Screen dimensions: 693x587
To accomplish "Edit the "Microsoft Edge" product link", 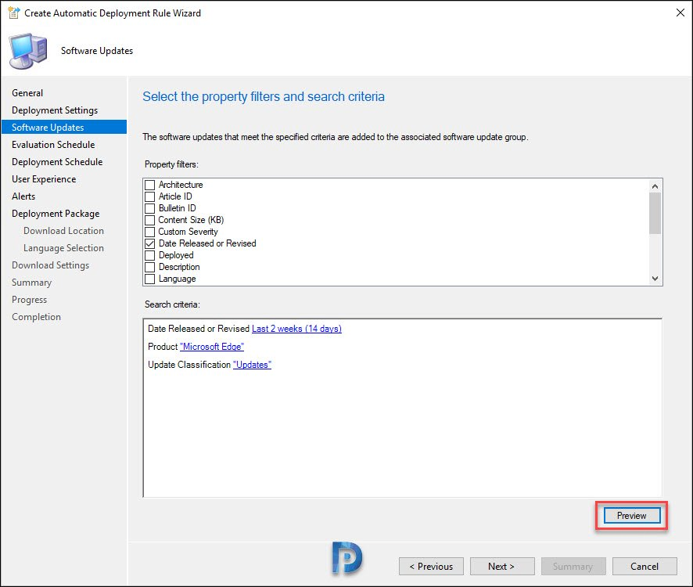I will [x=212, y=347].
